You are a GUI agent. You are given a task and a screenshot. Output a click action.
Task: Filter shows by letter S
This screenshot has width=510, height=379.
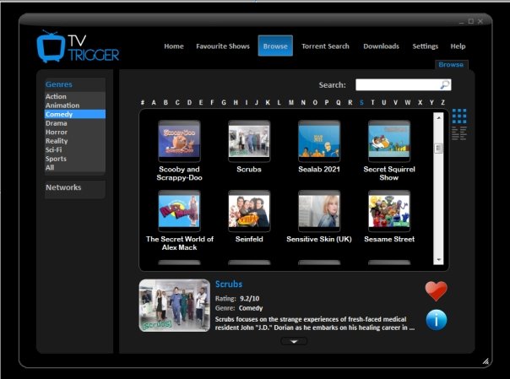[361, 102]
